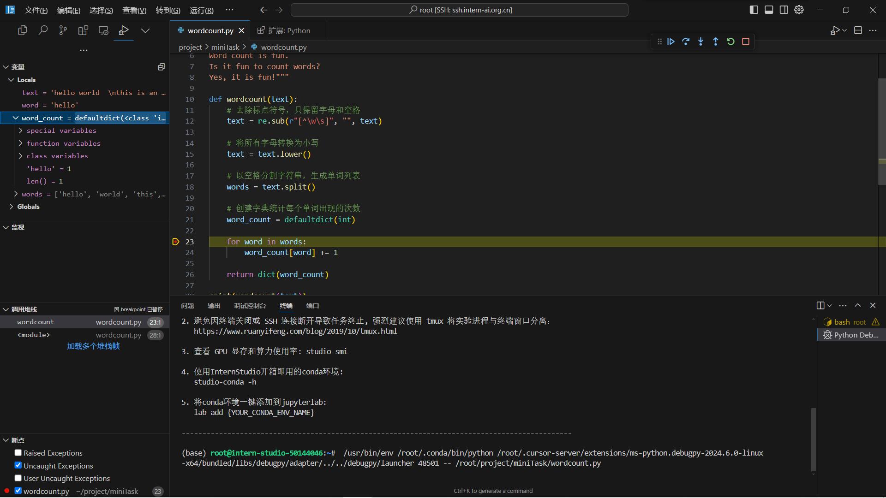886x498 pixels.
Task: Select the Python Debug terminal entry
Action: pyautogui.click(x=850, y=335)
